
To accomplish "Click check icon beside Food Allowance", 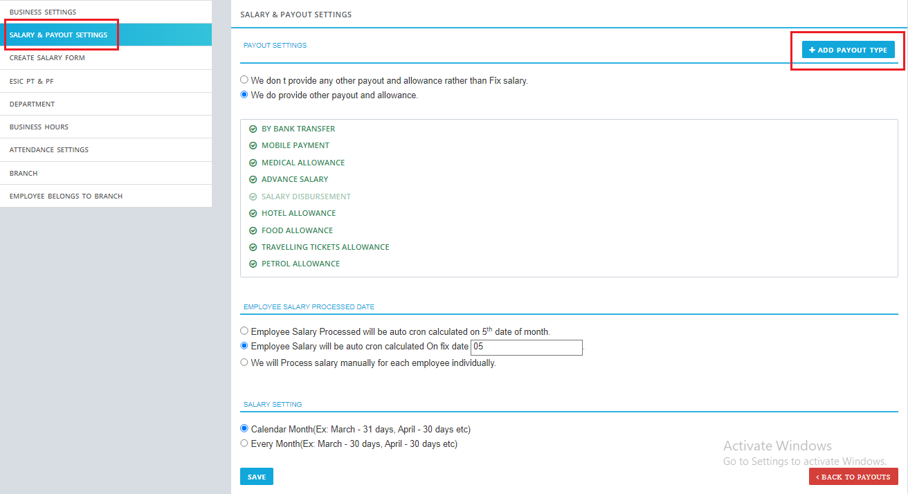I will [253, 231].
